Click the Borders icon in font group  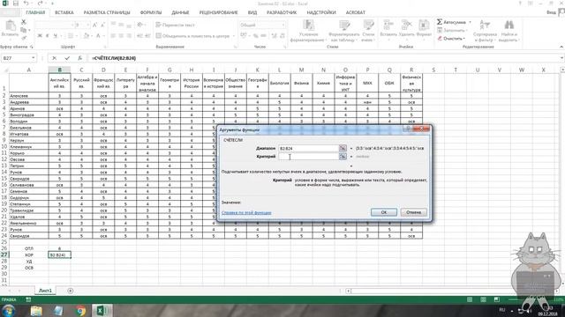pos(71,36)
